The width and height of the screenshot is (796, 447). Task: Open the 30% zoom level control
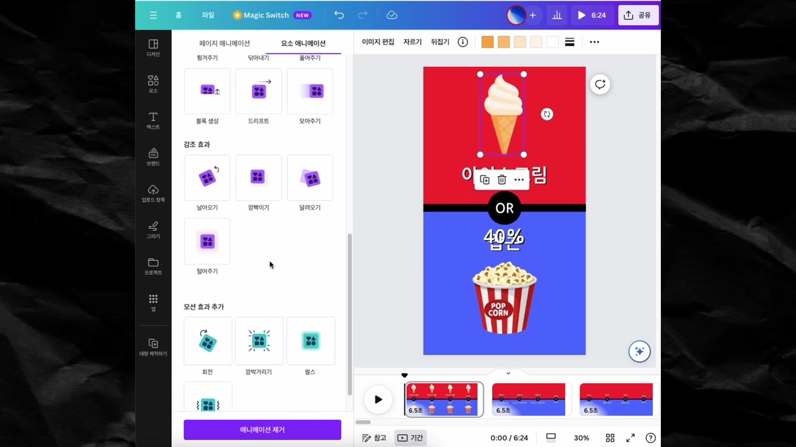tap(582, 438)
